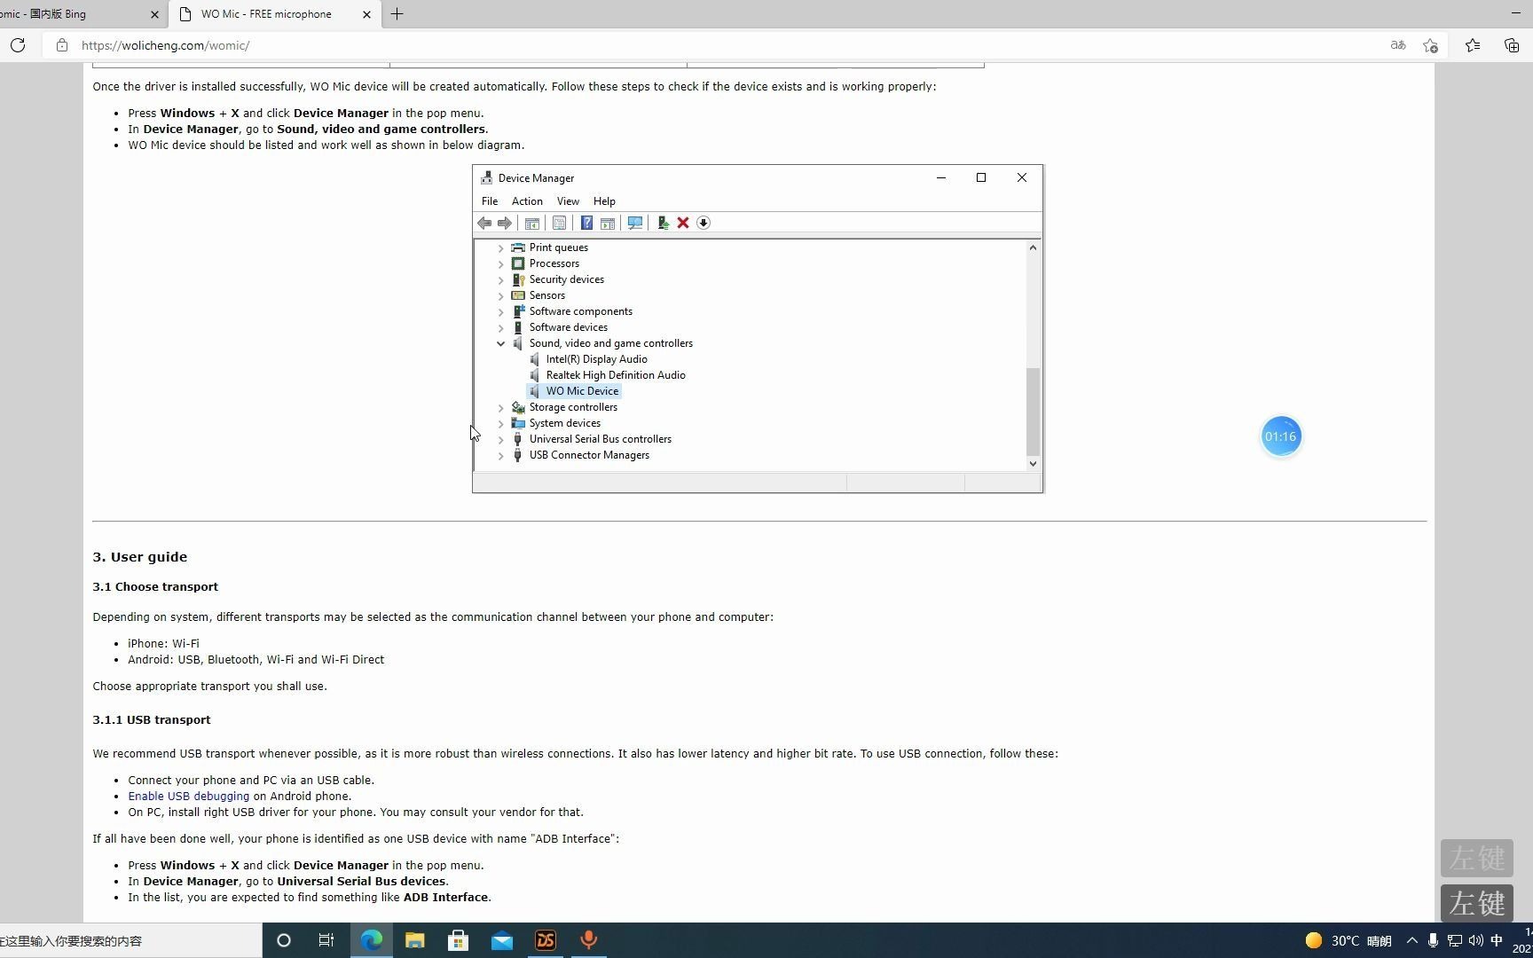
Task: Expand the Software components node
Action: tap(501, 312)
